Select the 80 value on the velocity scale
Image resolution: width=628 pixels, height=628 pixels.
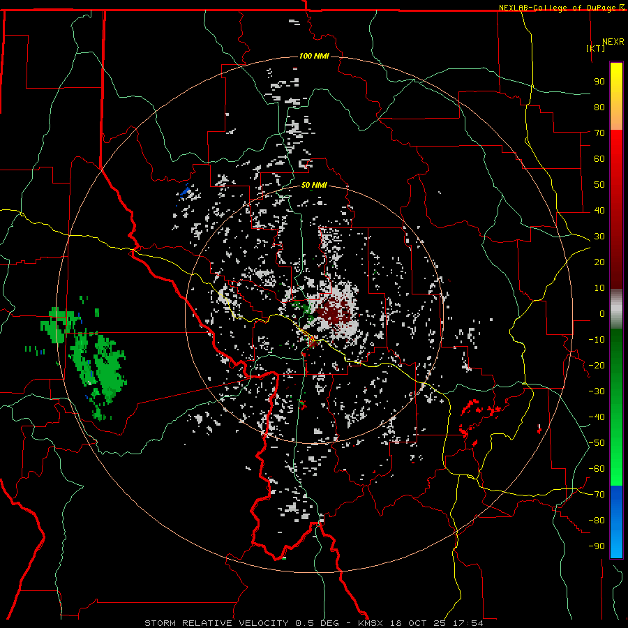[x=599, y=107]
